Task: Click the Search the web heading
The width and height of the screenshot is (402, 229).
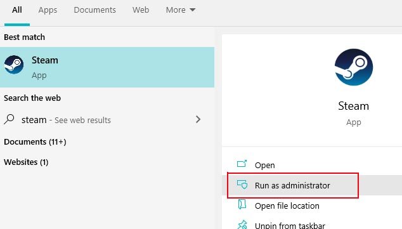Action: [32, 98]
